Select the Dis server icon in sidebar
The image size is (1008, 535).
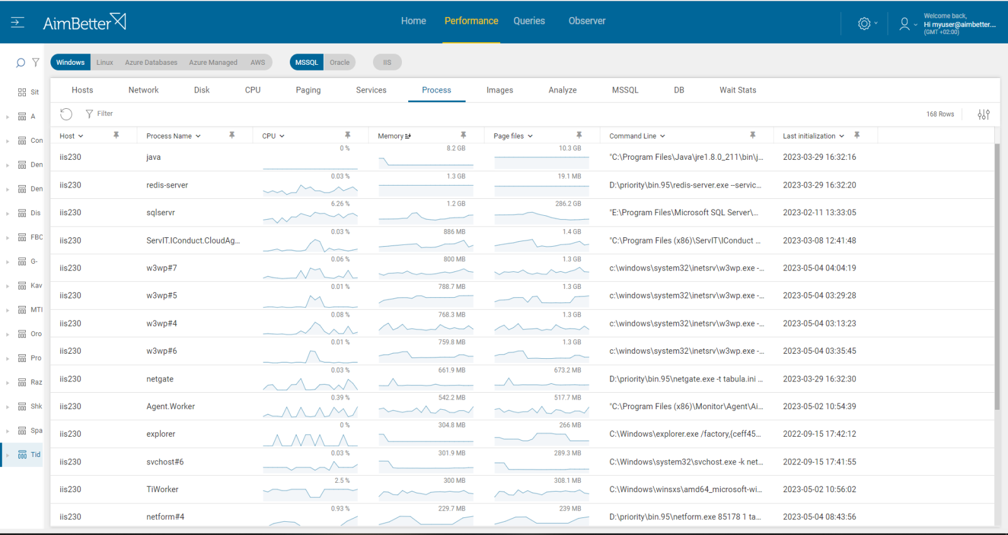pyautogui.click(x=22, y=213)
